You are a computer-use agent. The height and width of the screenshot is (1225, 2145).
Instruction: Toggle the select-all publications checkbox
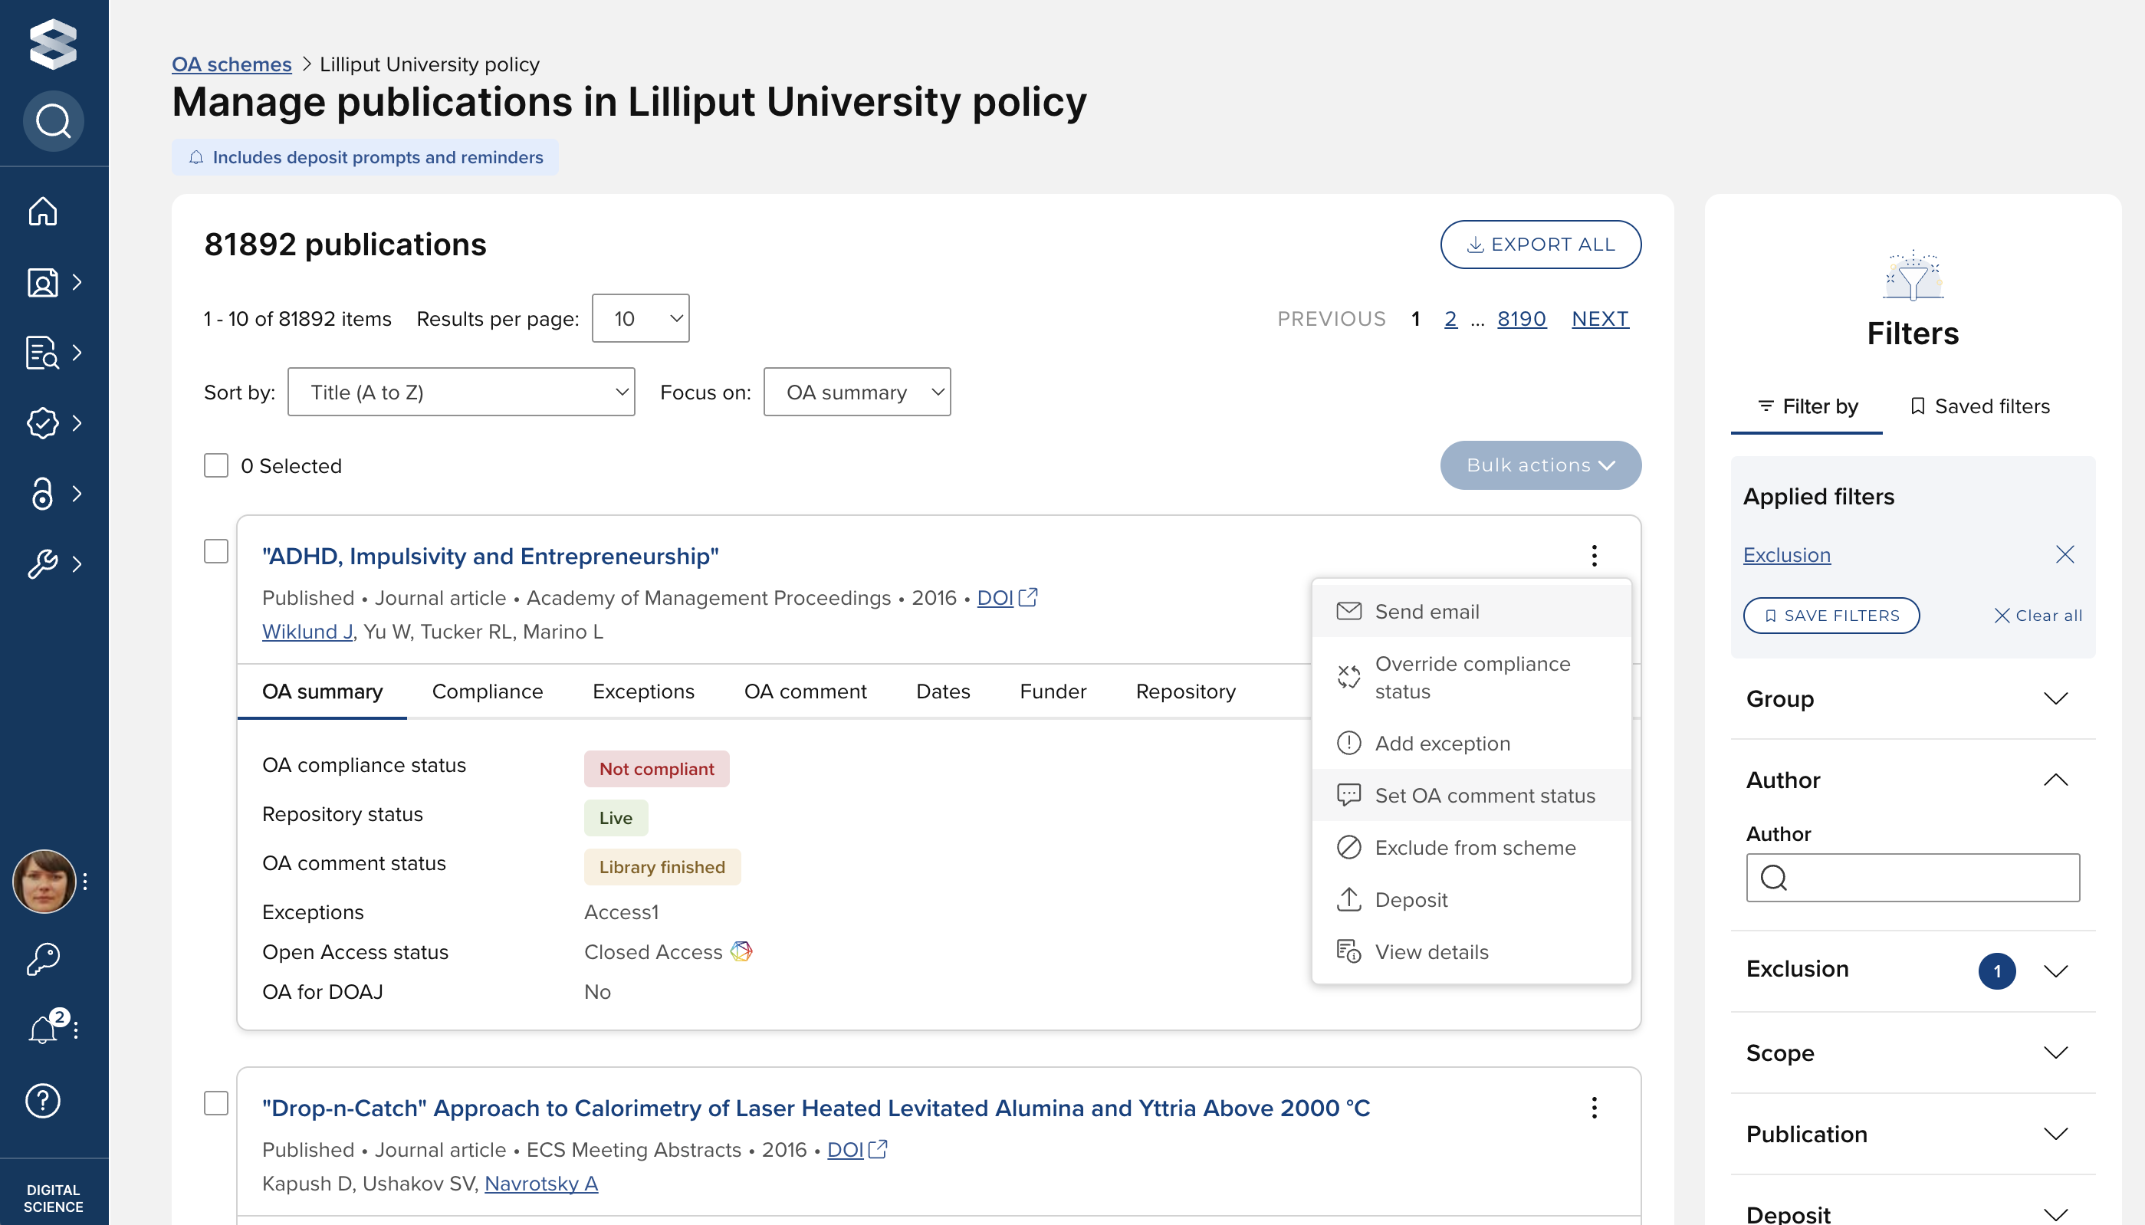(216, 465)
